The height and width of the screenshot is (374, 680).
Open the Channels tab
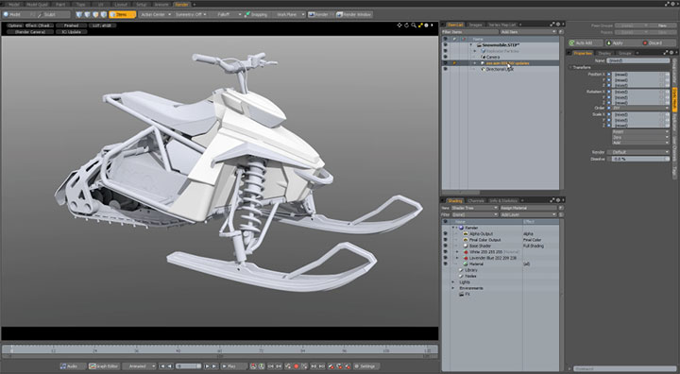pyautogui.click(x=476, y=200)
